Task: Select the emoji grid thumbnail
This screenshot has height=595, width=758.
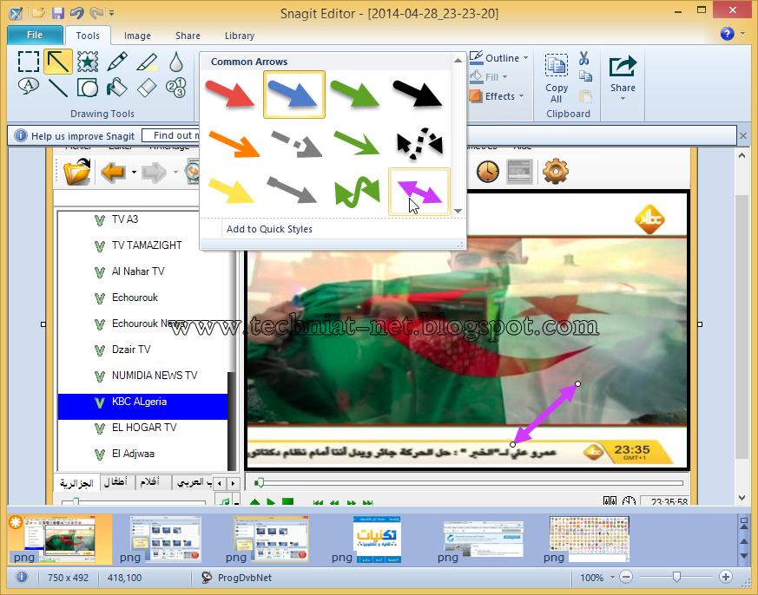Action: tap(589, 539)
